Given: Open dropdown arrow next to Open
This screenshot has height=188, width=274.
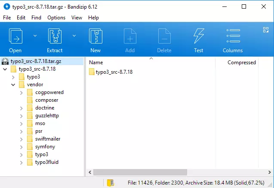Looking at the screenshot, I should tap(35, 35).
